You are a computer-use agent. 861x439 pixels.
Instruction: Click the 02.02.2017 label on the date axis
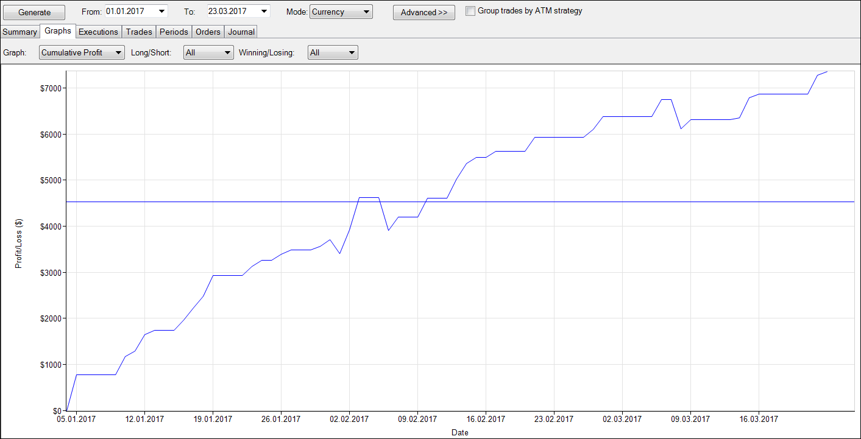pyautogui.click(x=349, y=420)
